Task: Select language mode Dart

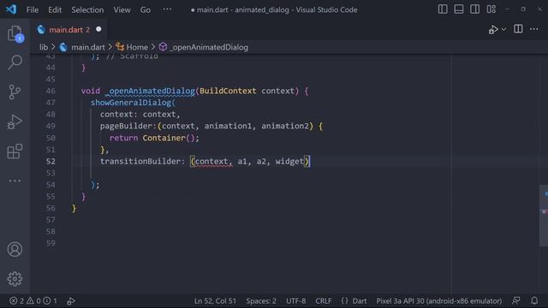Action: [x=360, y=300]
